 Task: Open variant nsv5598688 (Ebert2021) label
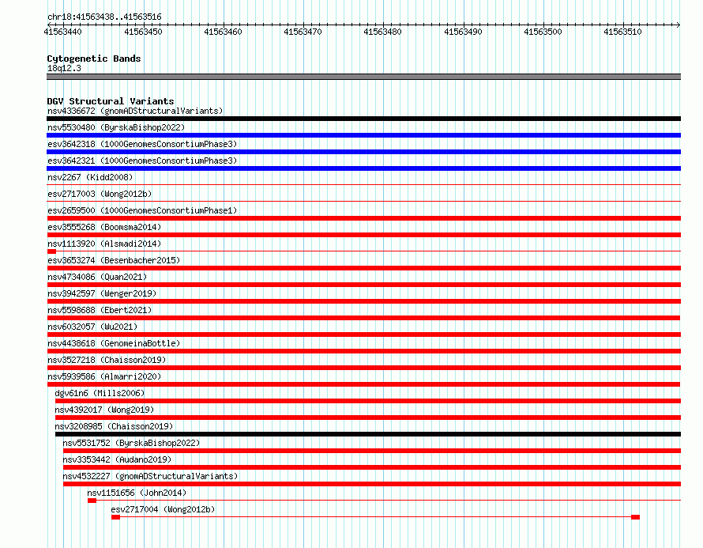point(100,310)
